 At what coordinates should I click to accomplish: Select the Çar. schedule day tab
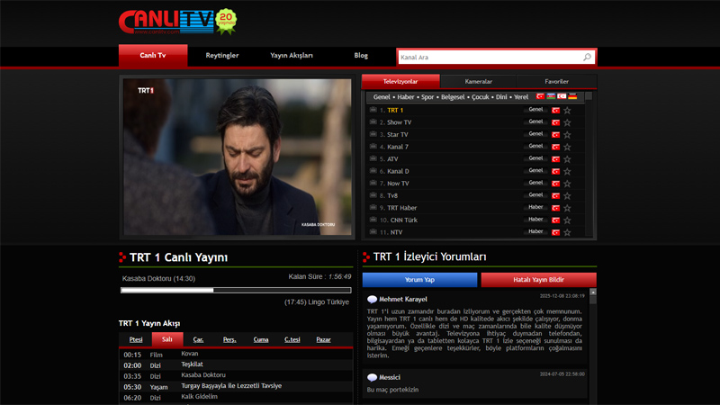click(x=198, y=339)
